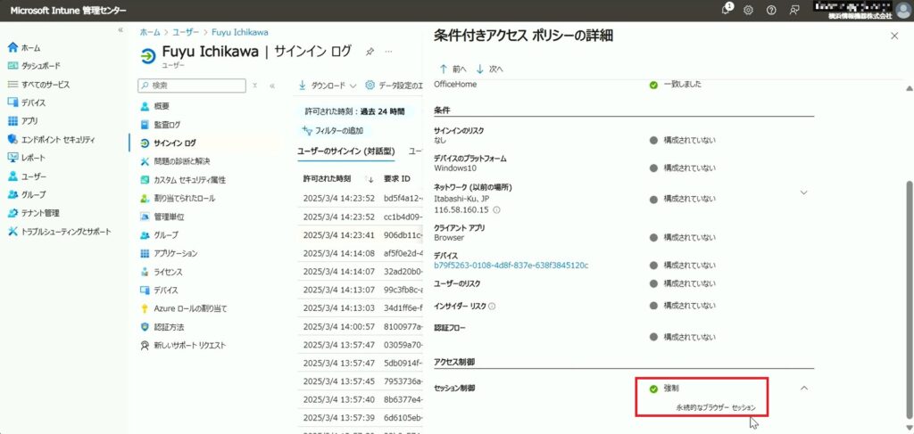Screen dimensions: 914x434
Task: Click the ユーザー breadcrumb link
Action: point(186,32)
